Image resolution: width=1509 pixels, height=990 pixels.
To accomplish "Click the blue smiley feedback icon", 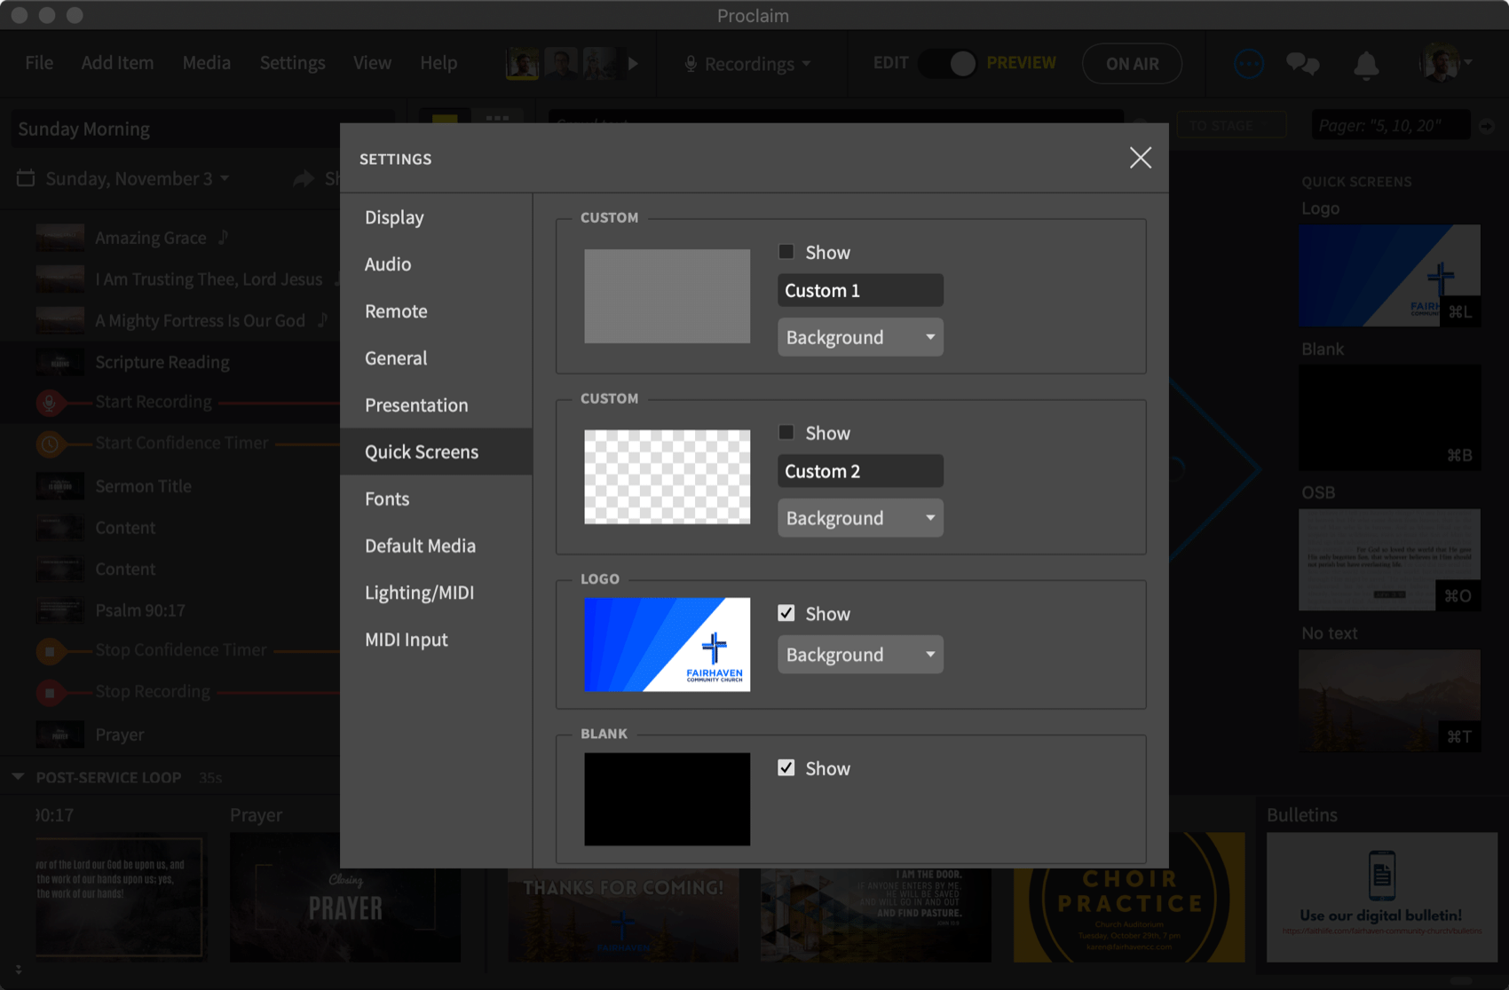I will (x=1248, y=64).
